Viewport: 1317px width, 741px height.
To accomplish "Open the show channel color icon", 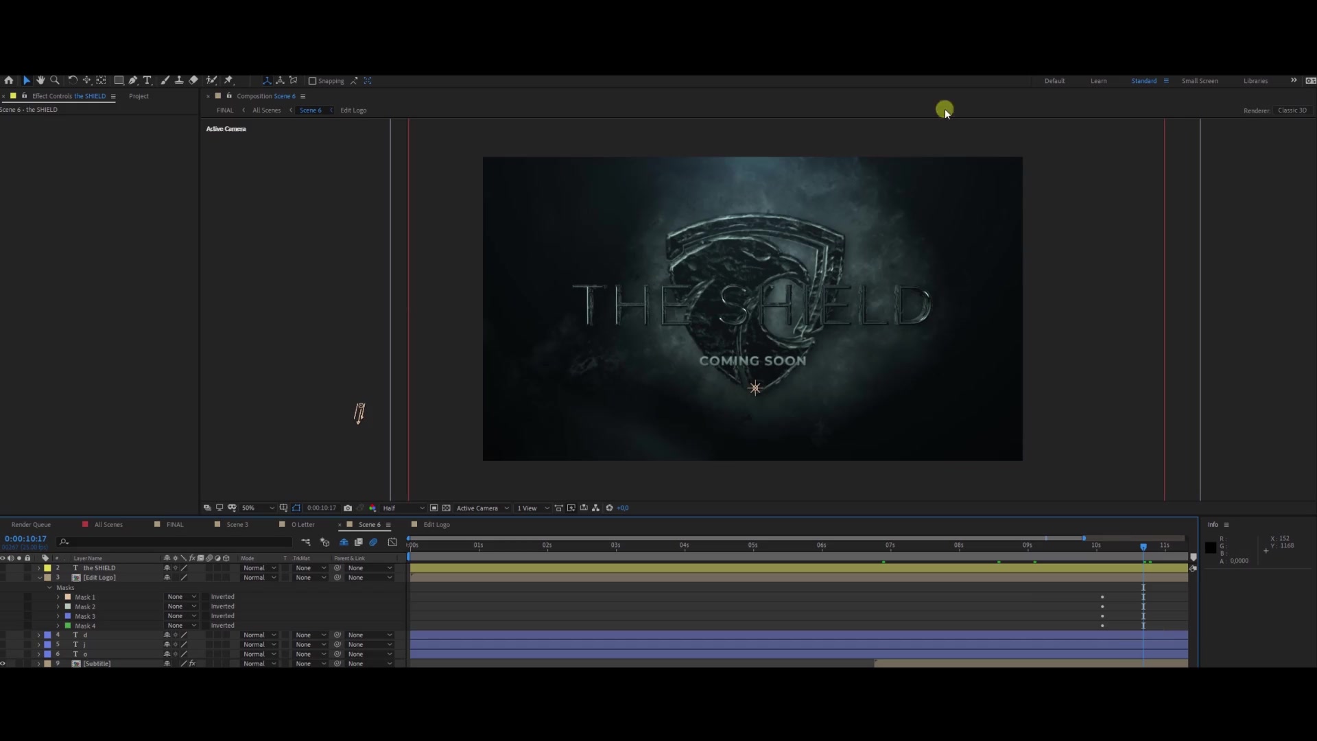I will pos(372,508).
